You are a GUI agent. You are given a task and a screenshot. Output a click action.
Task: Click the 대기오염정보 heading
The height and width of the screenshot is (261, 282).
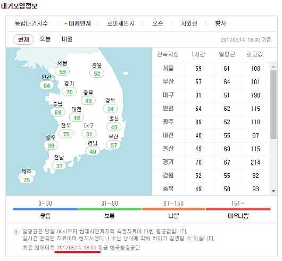[19, 6]
